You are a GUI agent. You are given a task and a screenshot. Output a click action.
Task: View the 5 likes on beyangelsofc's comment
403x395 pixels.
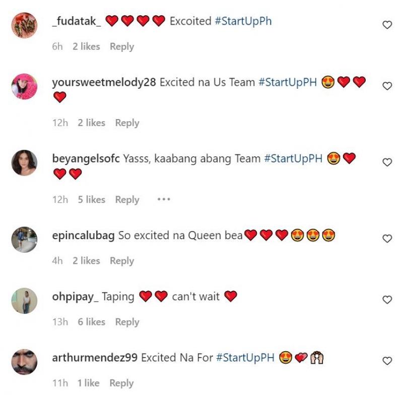click(x=91, y=200)
